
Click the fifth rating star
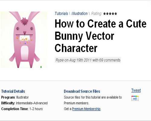[116, 14]
